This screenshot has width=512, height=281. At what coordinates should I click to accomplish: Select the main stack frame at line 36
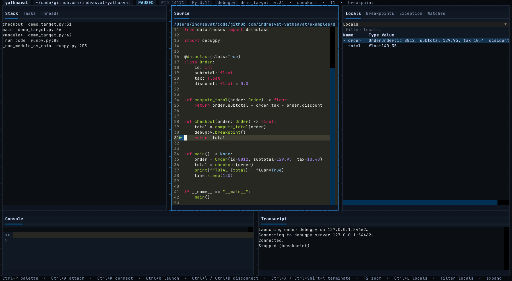84,30
